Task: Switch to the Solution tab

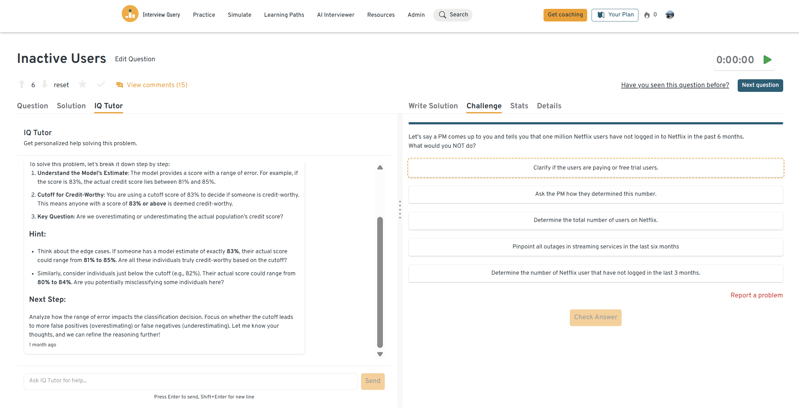Action: pyautogui.click(x=71, y=106)
